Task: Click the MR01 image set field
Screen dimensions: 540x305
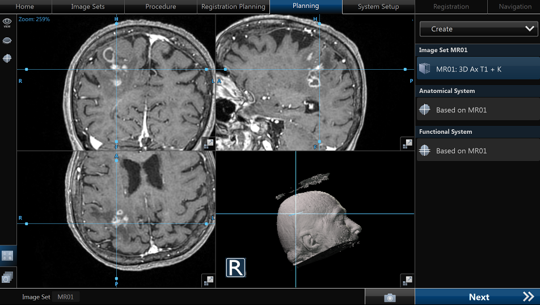Action: click(x=66, y=297)
